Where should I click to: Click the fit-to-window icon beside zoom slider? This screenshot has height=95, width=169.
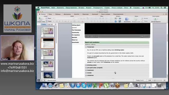click(x=165, y=80)
